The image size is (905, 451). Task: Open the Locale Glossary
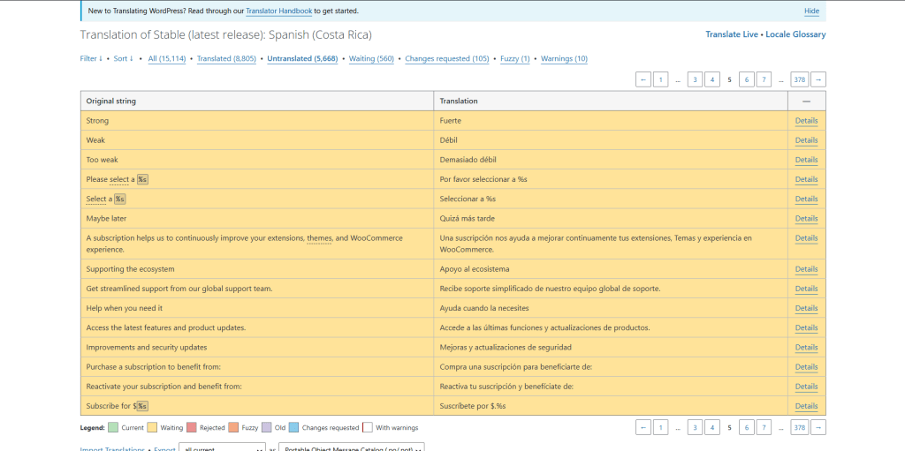pyautogui.click(x=795, y=34)
